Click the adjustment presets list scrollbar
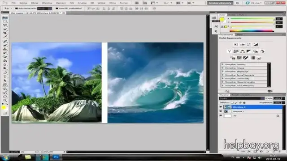The height and width of the screenshot is (161, 287). [269, 75]
